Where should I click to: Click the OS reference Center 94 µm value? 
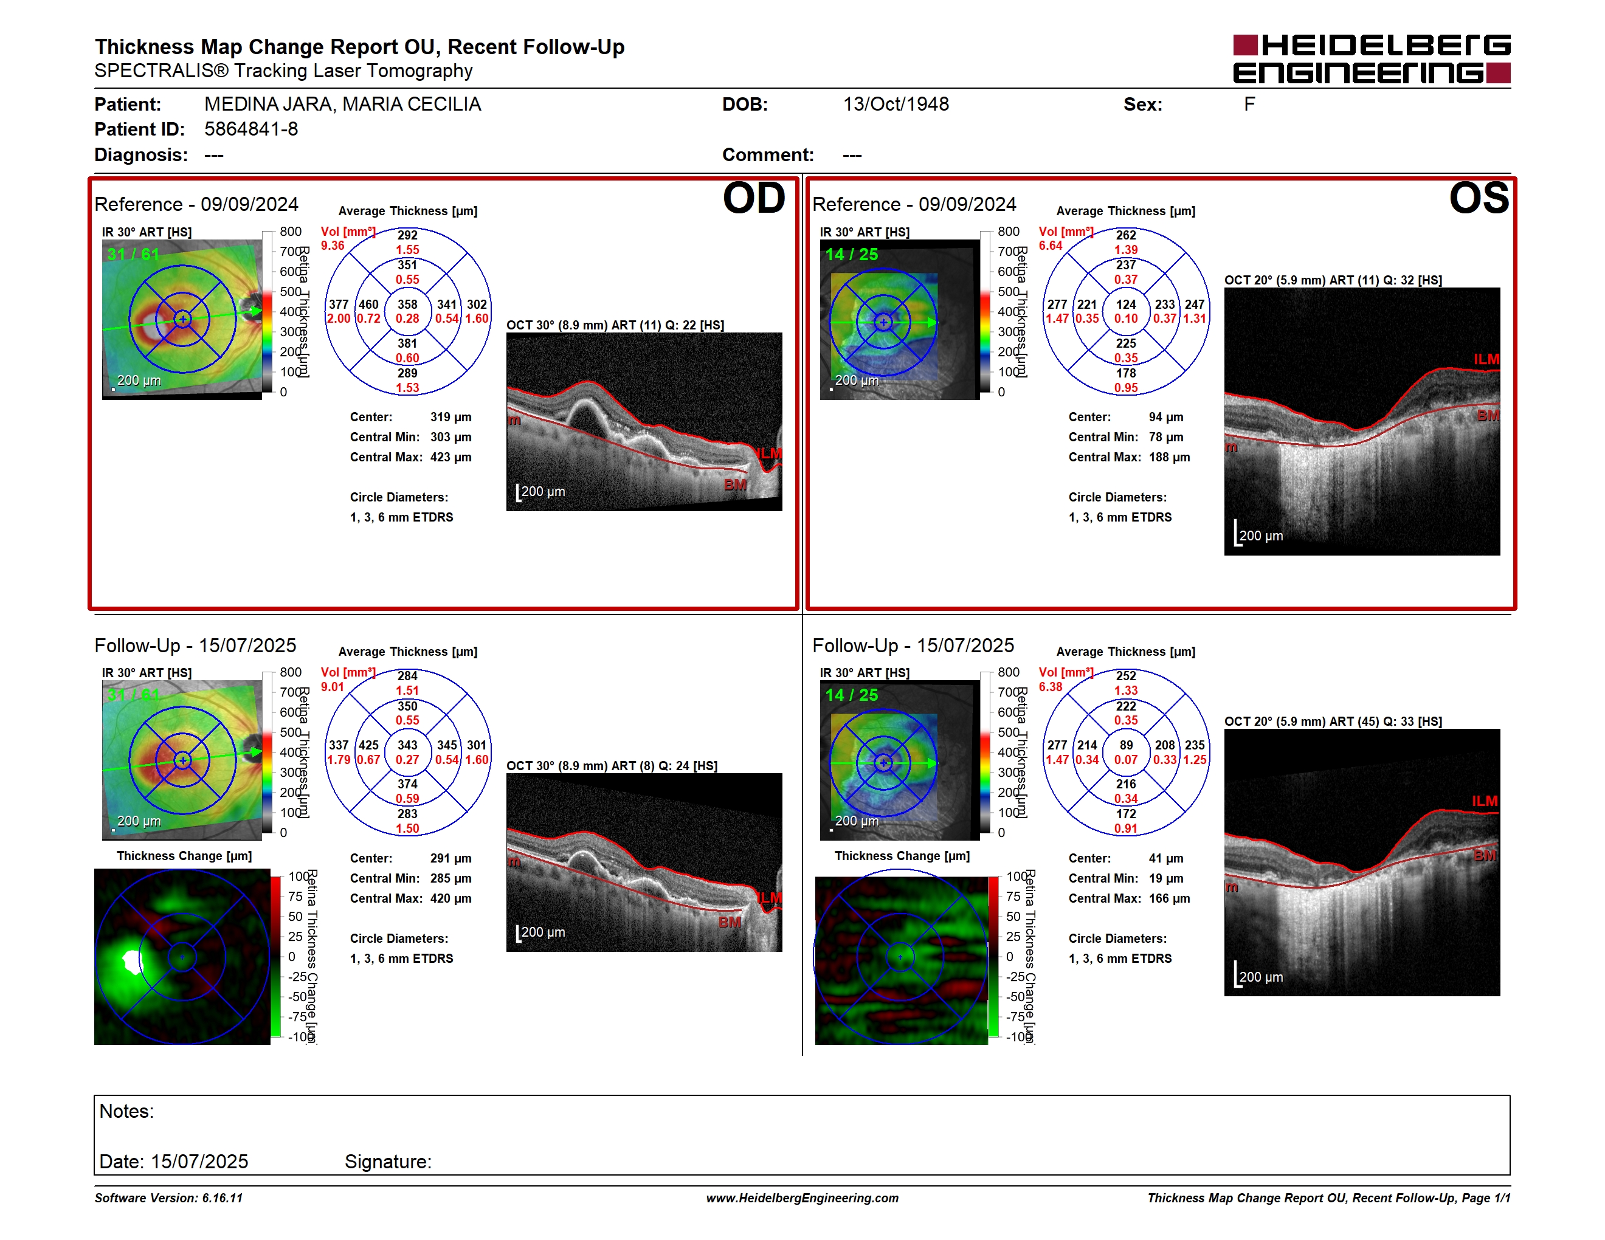click(x=1166, y=417)
